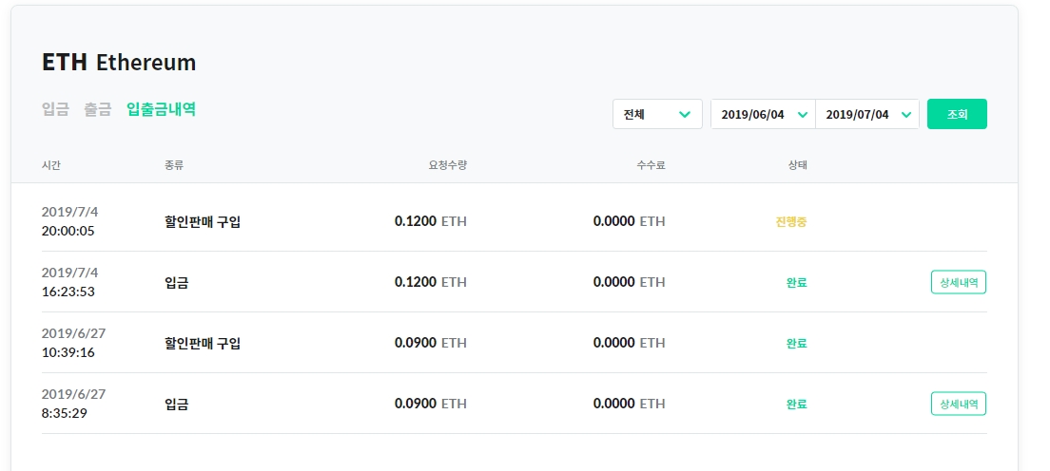Click the 상태 column header

(797, 165)
